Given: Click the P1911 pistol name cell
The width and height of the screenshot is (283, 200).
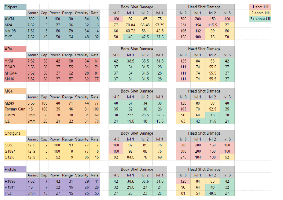Looking at the screenshot, I should click(15, 187).
